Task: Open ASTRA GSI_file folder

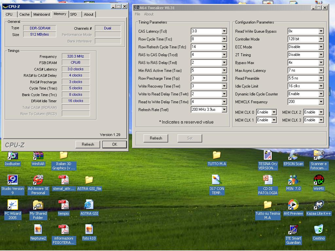Action: pyautogui.click(x=89, y=183)
